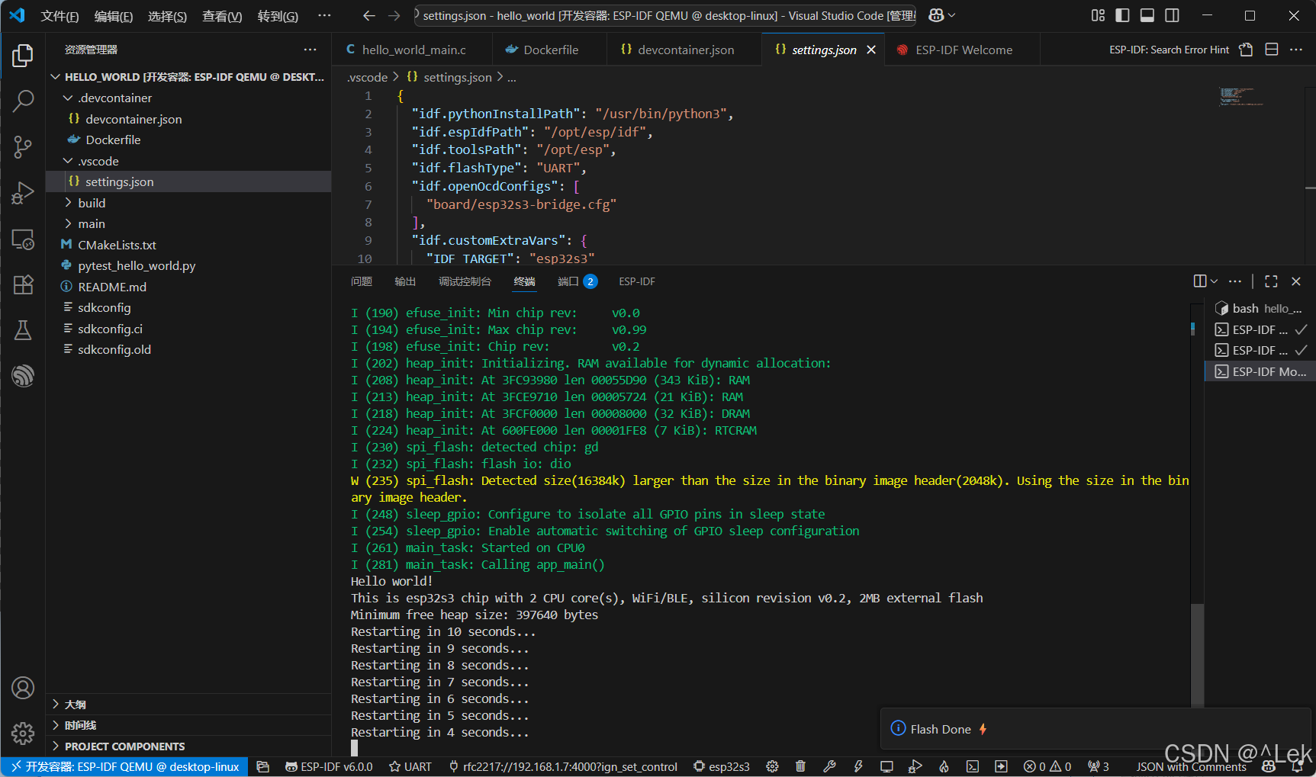Image resolution: width=1316 pixels, height=777 pixels.
Task: Click ESP-IDF: Search Error Hint button
Action: point(1169,50)
